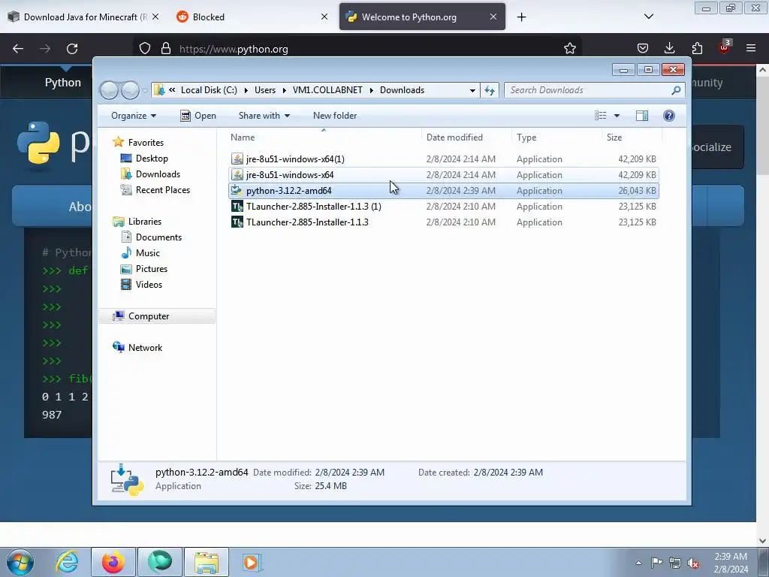This screenshot has height=577, width=769.
Task: Open the Share with menu
Action: click(264, 116)
